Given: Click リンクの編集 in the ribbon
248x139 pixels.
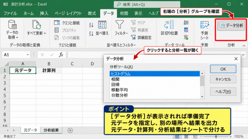Looking at the screenshot, I should [67, 38].
